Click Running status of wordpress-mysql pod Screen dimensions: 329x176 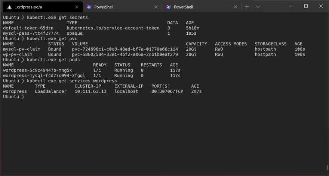(x=123, y=76)
